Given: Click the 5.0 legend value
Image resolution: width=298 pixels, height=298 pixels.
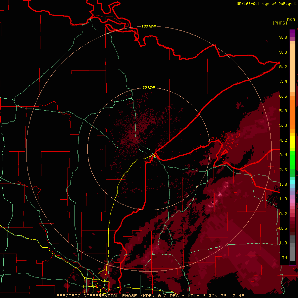Looking at the screenshot, I should 283,125.
